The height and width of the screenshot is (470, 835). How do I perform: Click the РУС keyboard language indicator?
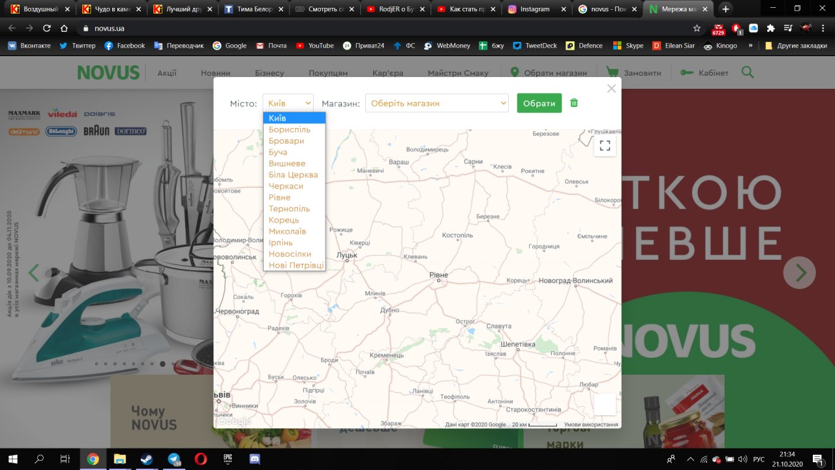pos(759,460)
